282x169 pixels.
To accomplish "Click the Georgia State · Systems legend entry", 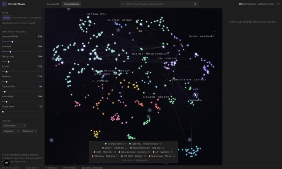I will (134, 152).
